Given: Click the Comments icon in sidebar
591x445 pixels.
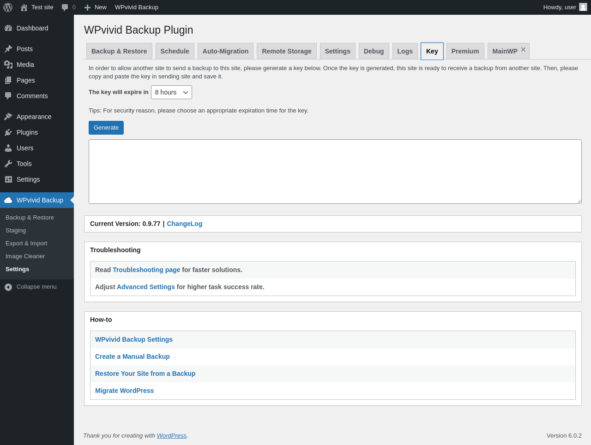Looking at the screenshot, I should point(8,96).
